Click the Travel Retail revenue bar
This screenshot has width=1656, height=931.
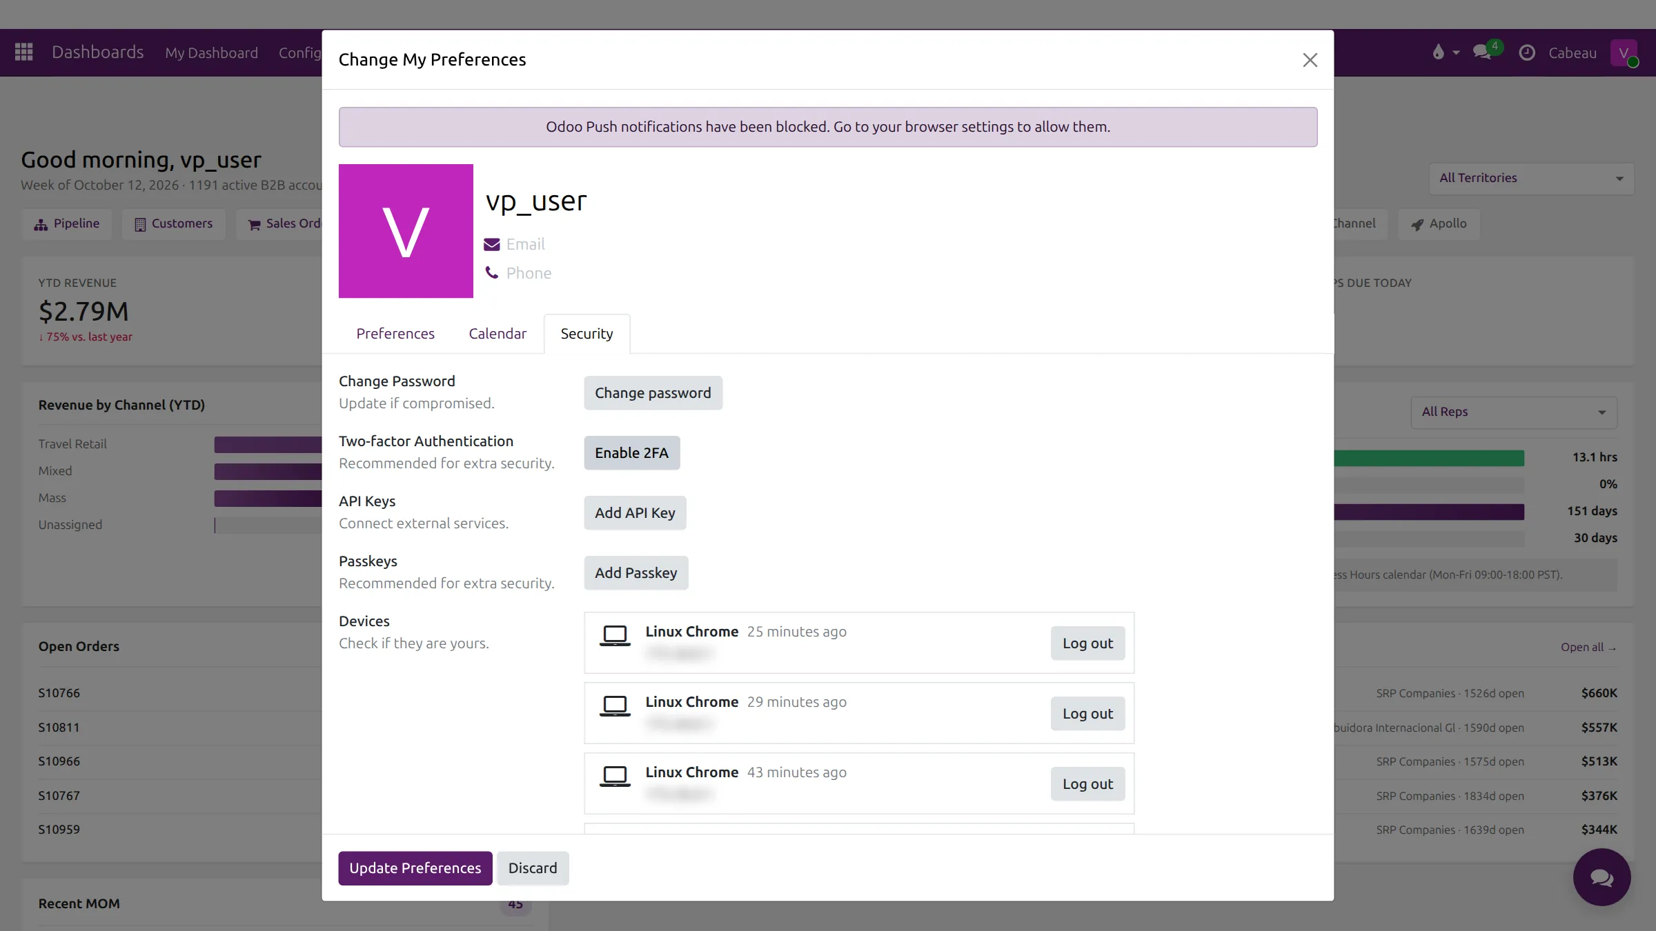[x=268, y=445]
